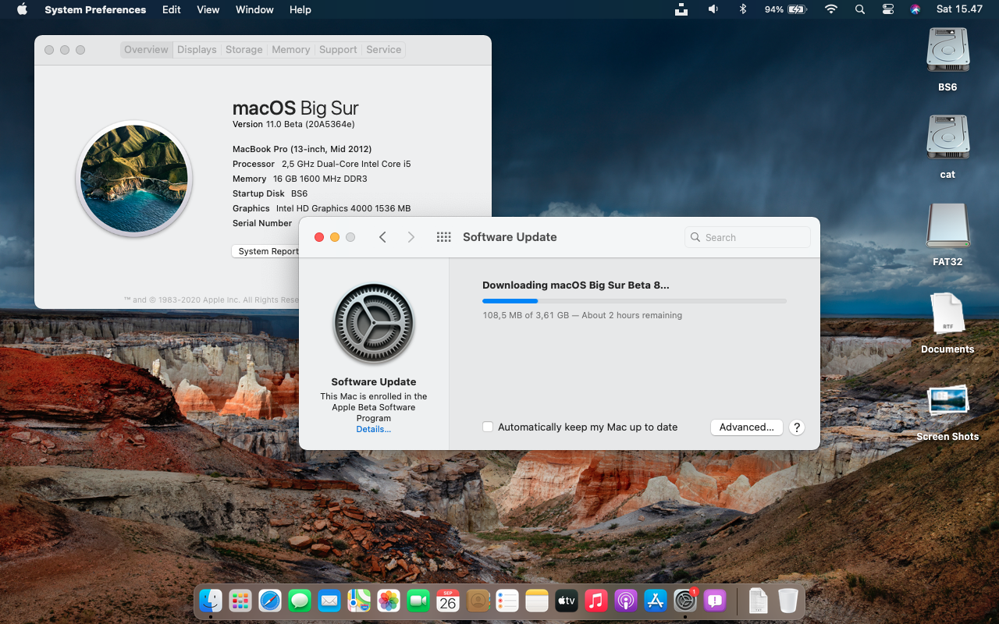Click the Big Sur wallpaper image in About window
This screenshot has width=999, height=624.
(134, 179)
